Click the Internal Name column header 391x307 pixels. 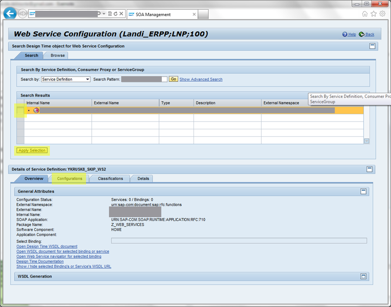click(x=58, y=103)
